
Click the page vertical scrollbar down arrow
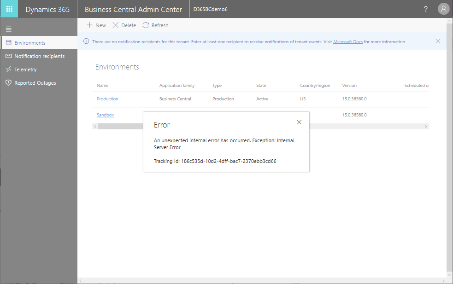(449, 275)
